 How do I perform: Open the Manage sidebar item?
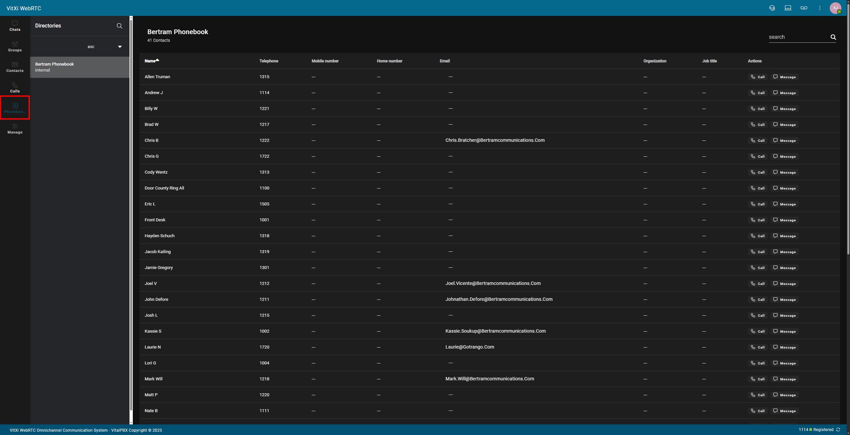15,129
